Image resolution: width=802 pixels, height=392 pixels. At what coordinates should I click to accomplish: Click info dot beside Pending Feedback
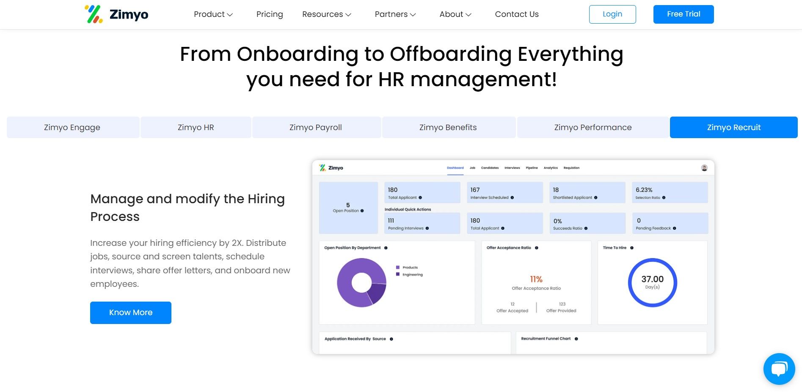click(x=674, y=229)
